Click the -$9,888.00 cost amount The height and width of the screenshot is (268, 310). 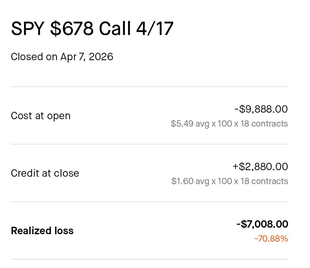tap(261, 109)
